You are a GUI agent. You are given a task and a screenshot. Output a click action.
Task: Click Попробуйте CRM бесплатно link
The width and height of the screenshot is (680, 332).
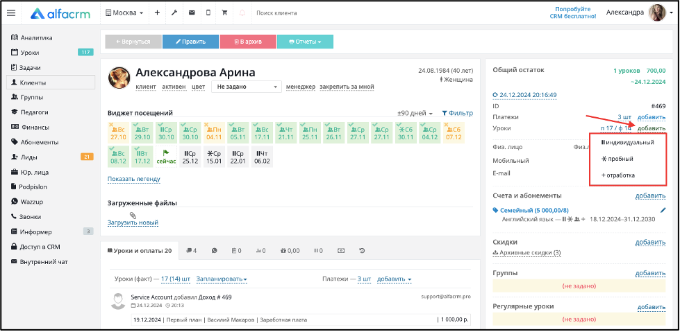pyautogui.click(x=573, y=12)
